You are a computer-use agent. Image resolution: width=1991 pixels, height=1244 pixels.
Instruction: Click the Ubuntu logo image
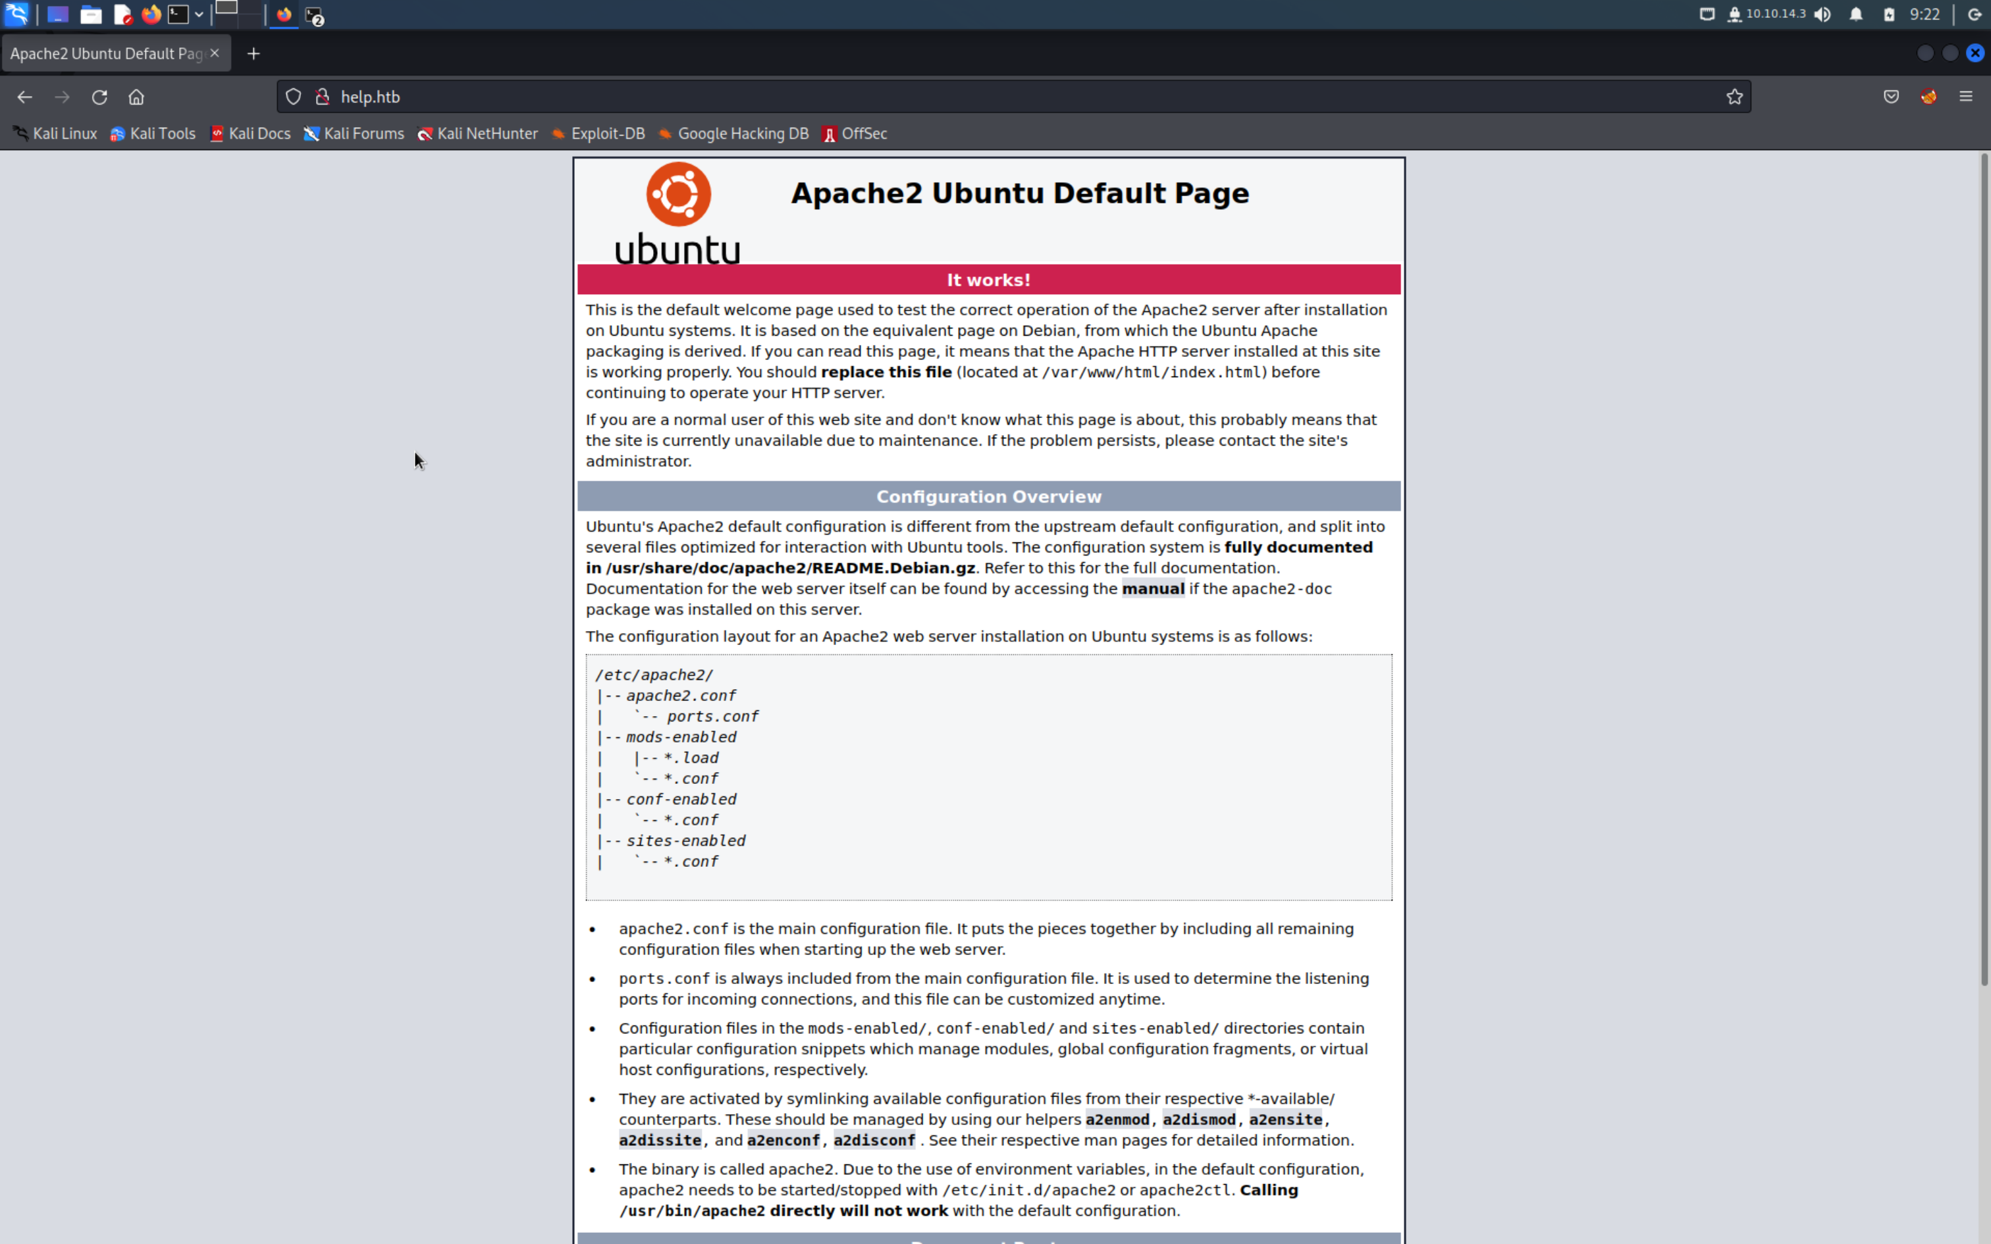(x=678, y=213)
